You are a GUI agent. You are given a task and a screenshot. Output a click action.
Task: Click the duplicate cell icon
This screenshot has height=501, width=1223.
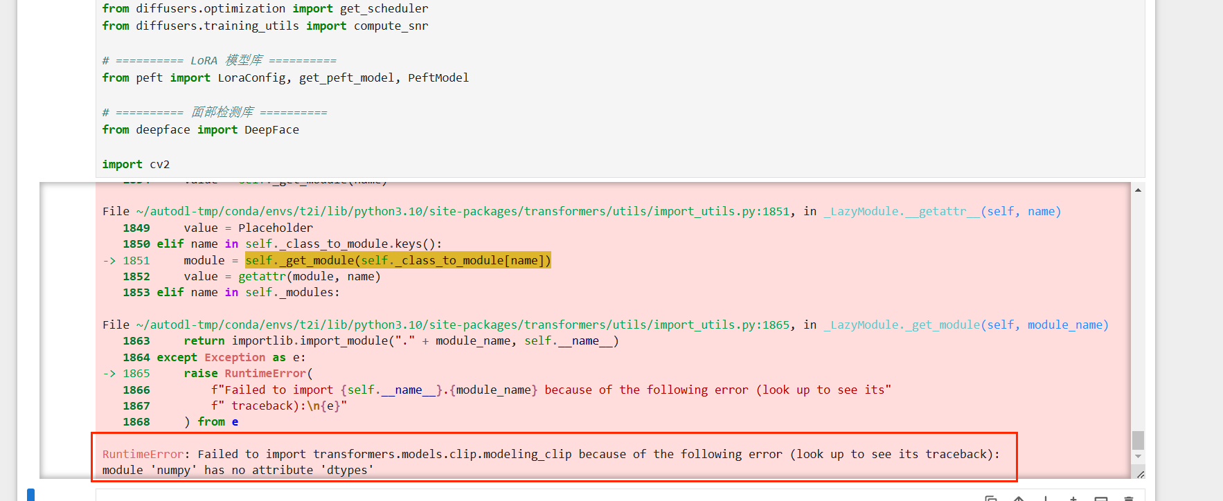[991, 498]
